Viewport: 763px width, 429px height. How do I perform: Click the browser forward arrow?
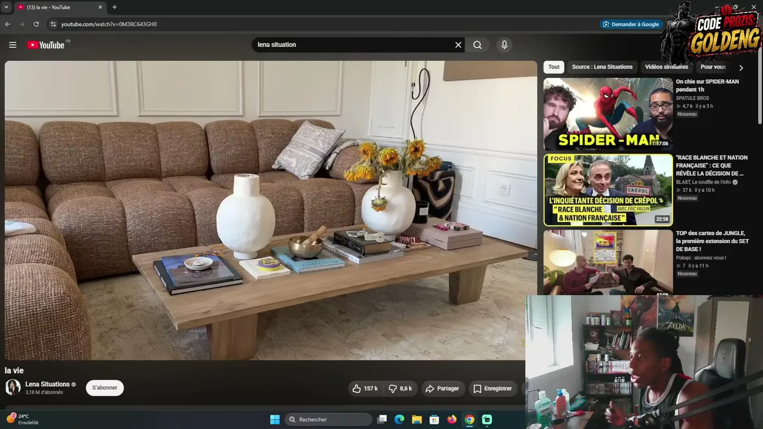(22, 24)
